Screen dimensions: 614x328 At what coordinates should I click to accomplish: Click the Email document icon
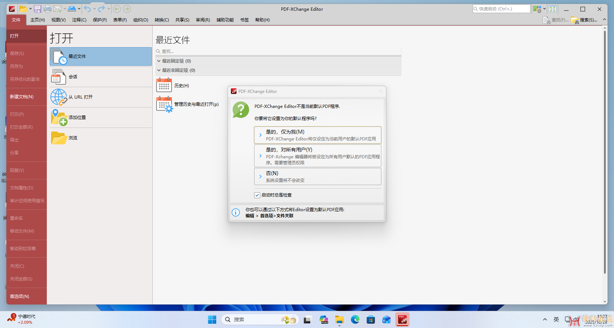pyautogui.click(x=58, y=9)
